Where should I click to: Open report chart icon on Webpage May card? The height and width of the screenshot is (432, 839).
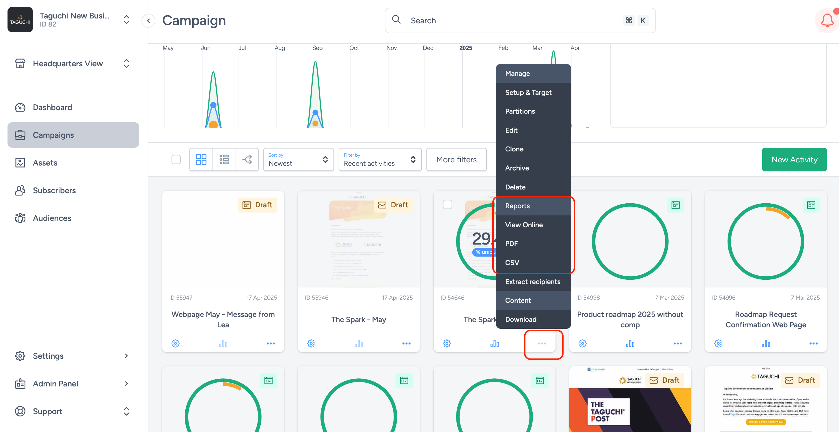[x=223, y=343]
